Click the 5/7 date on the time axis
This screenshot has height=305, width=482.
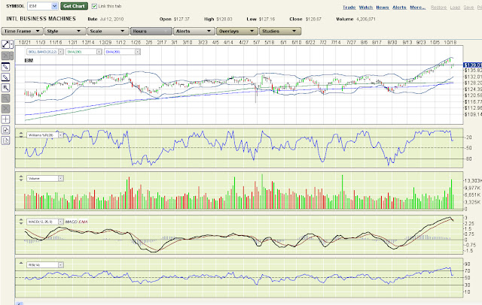tap(256, 42)
